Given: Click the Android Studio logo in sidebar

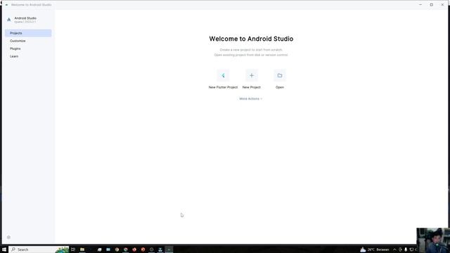Looking at the screenshot, I should coord(9,20).
